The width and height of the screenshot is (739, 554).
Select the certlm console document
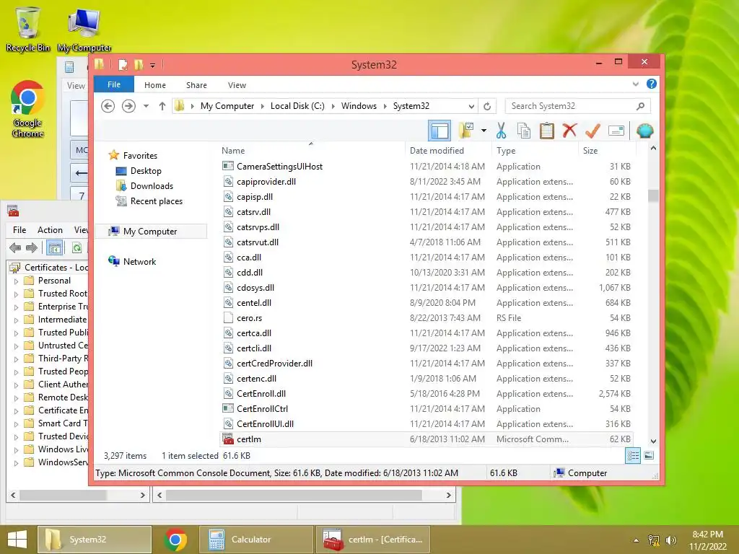tap(427, 439)
